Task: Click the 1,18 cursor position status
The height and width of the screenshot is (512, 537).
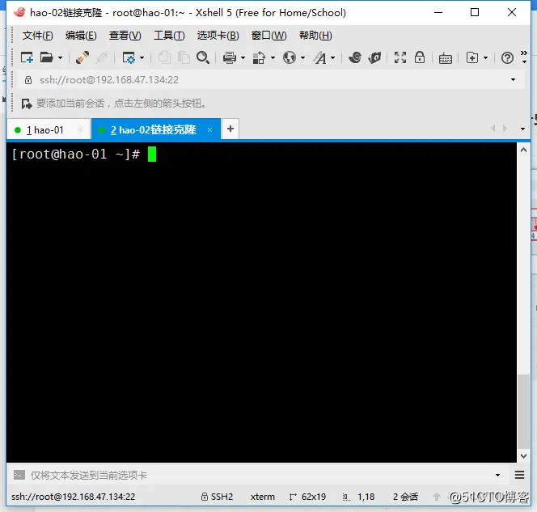Action: tap(358, 497)
